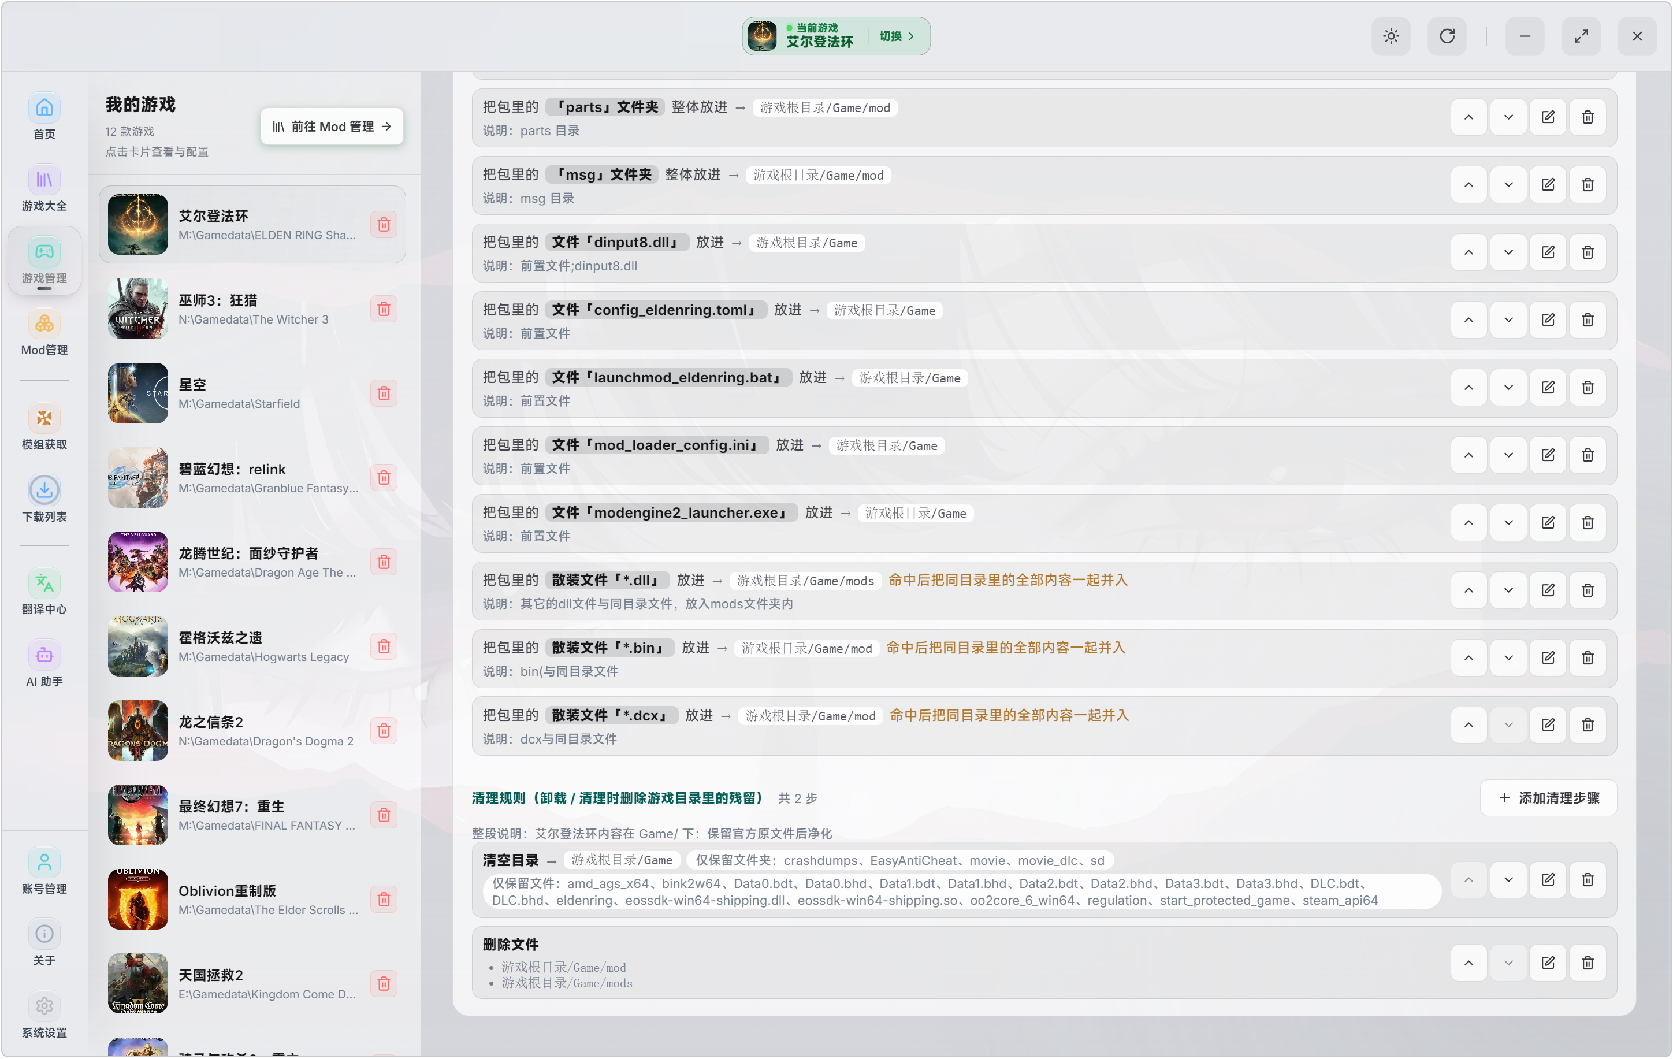
Task: Click 前往 Mod 管理 button
Action: click(332, 127)
